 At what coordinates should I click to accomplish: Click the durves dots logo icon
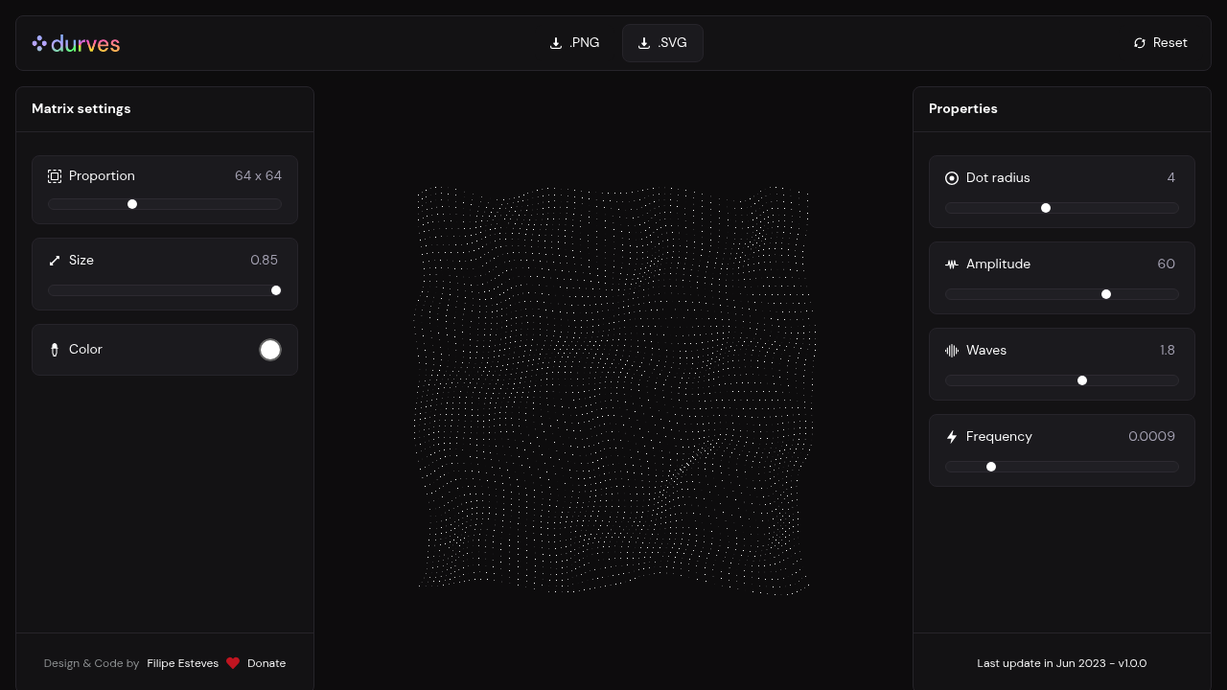tap(39, 43)
